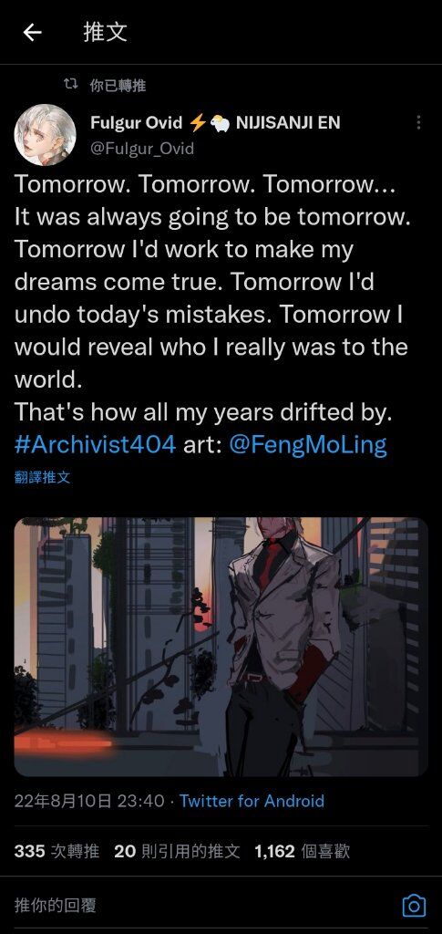
Task: Tap the 推你的回覆 reply input field
Action: [x=202, y=906]
